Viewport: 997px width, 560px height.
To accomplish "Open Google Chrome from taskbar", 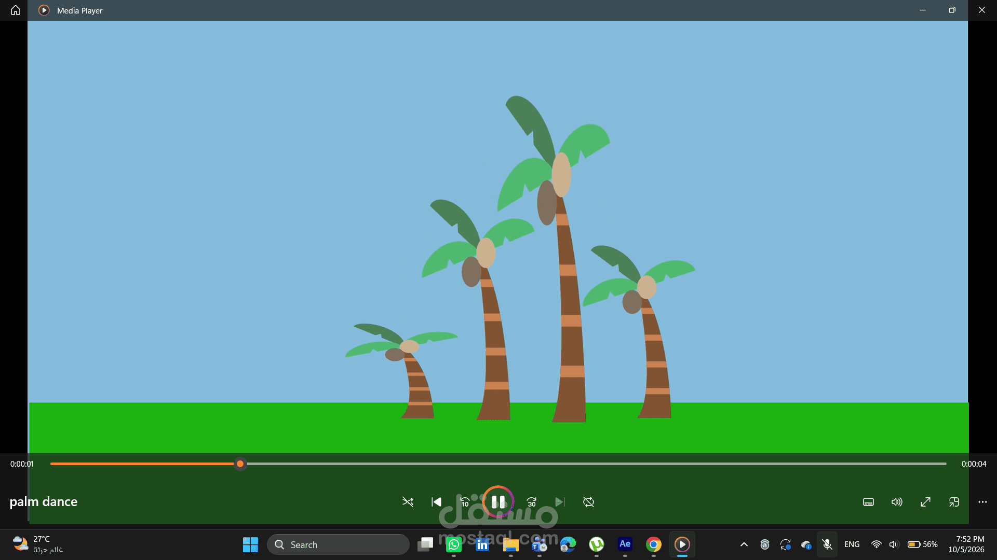I will (654, 544).
